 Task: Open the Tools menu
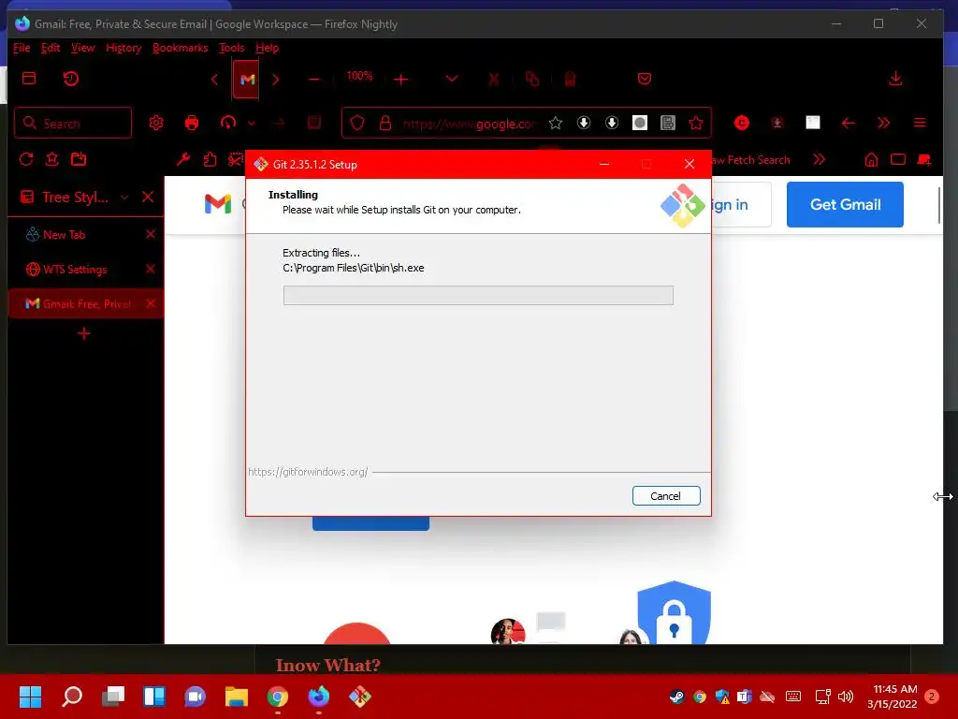[x=232, y=48]
